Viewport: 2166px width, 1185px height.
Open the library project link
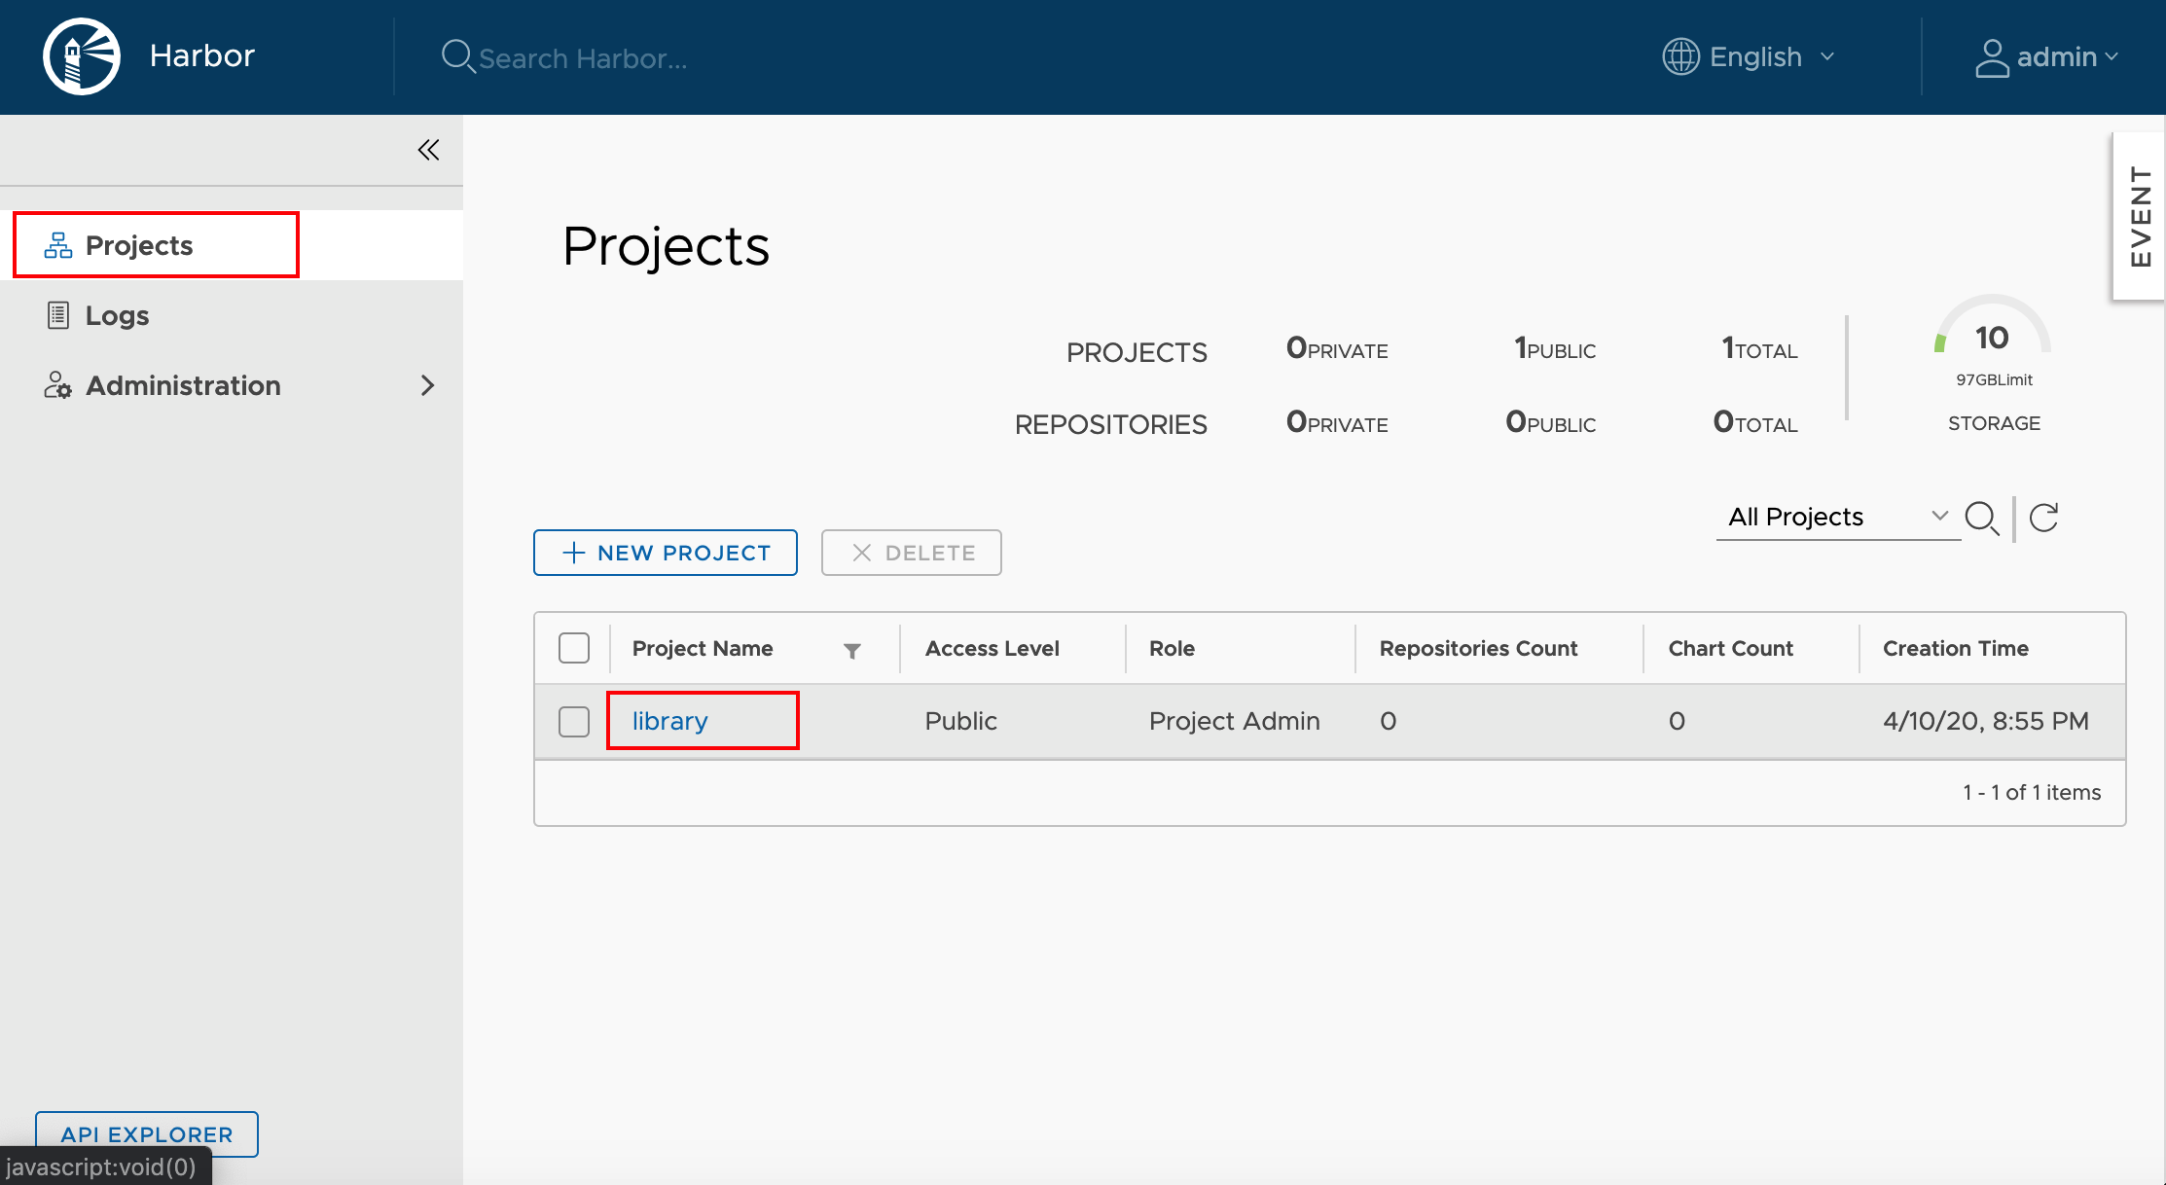(x=668, y=721)
